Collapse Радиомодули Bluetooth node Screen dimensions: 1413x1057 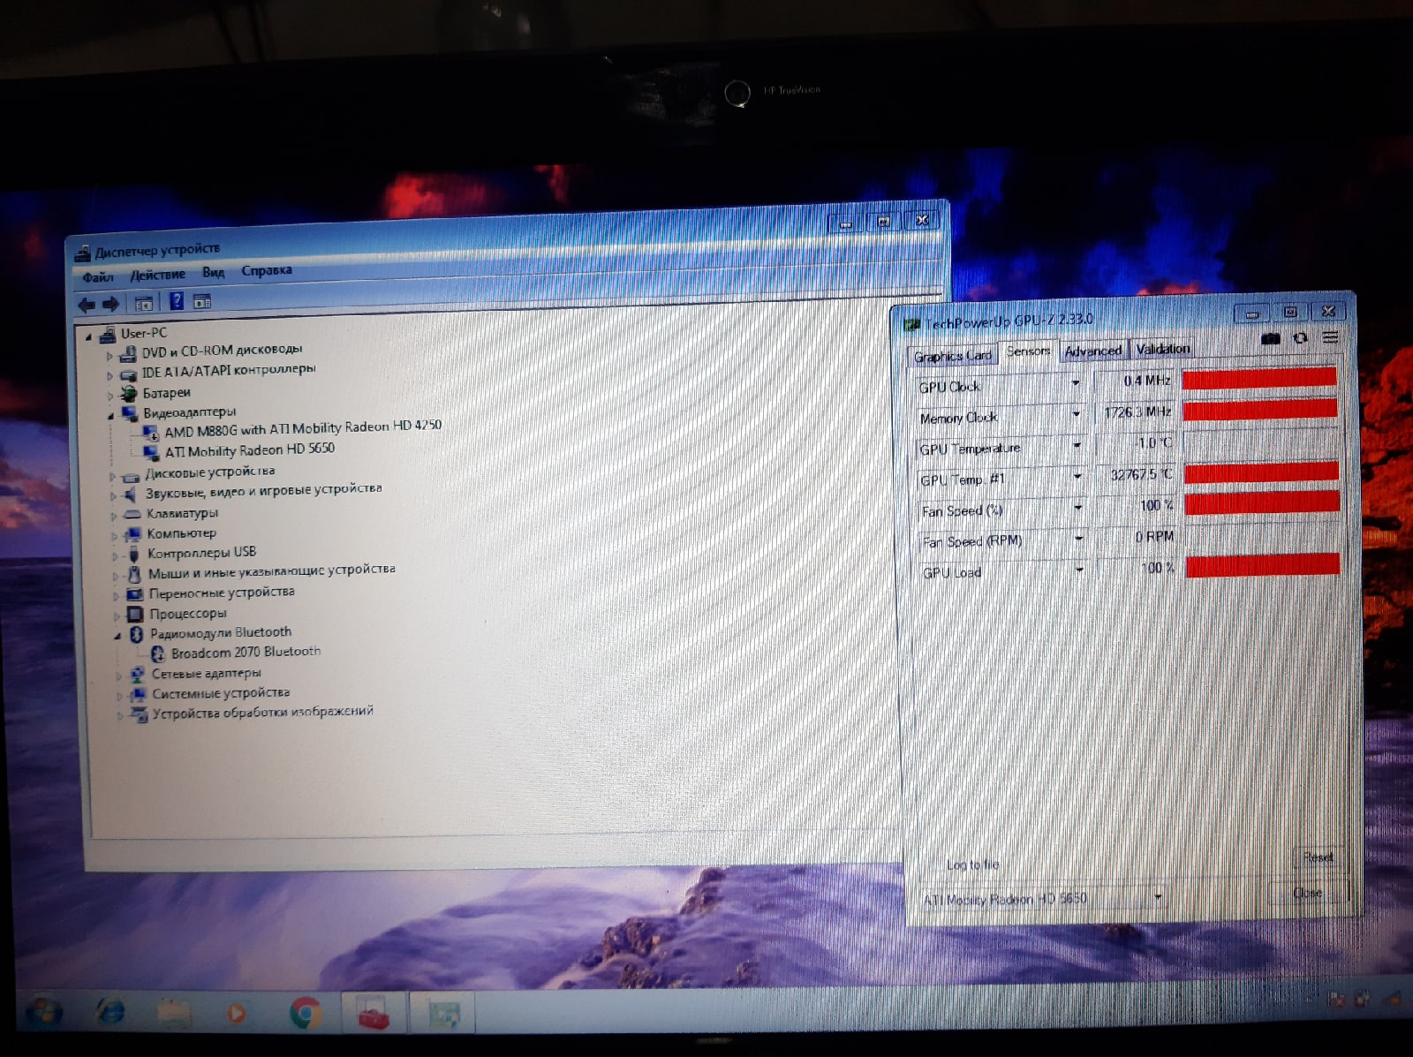tap(117, 636)
